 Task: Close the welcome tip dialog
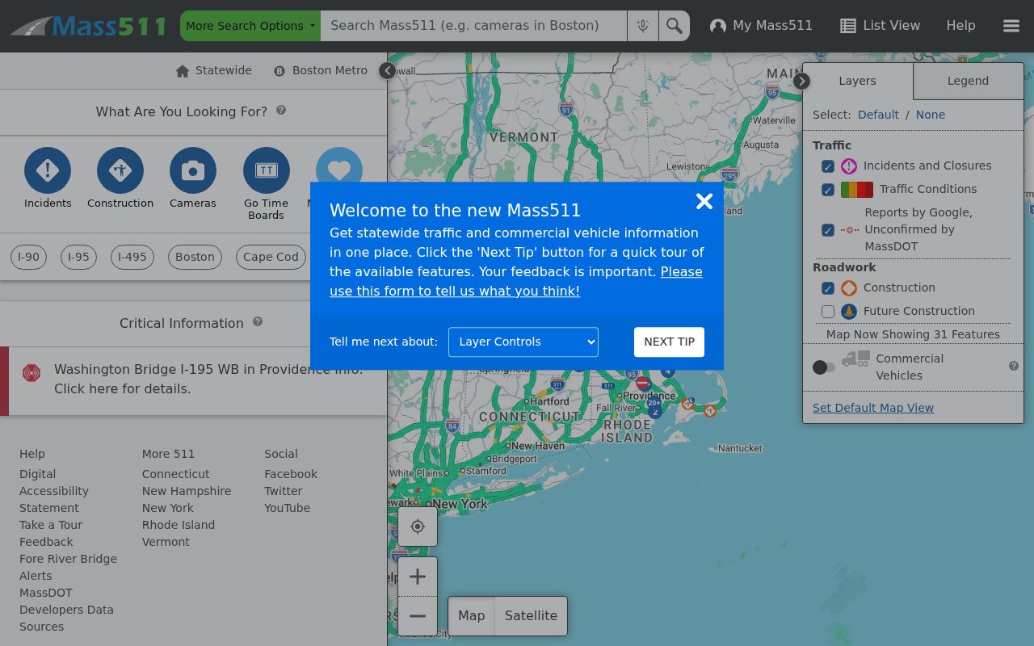coord(704,201)
